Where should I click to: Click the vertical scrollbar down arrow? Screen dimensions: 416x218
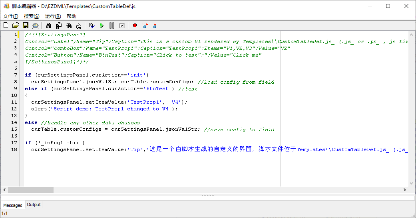pyautogui.click(x=411, y=183)
